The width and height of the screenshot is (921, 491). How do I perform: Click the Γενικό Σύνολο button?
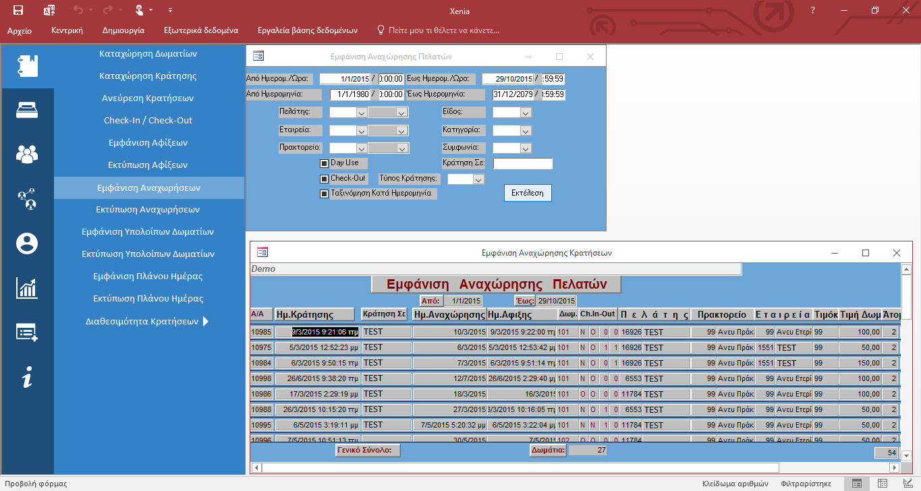pos(368,450)
